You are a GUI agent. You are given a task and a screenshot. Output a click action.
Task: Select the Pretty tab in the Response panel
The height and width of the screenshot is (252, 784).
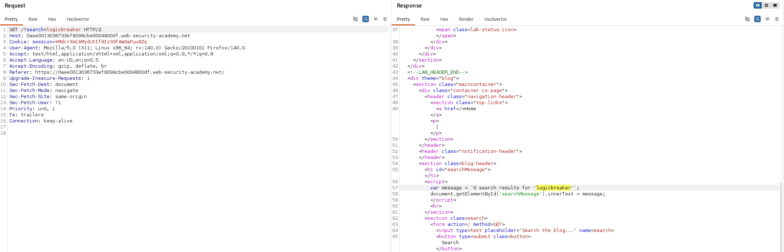coord(403,19)
